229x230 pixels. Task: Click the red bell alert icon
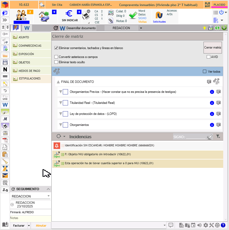(57, 145)
